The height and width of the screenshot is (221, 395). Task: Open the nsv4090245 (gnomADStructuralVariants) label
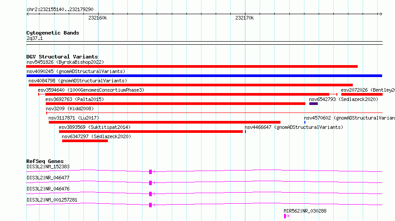(x=76, y=71)
